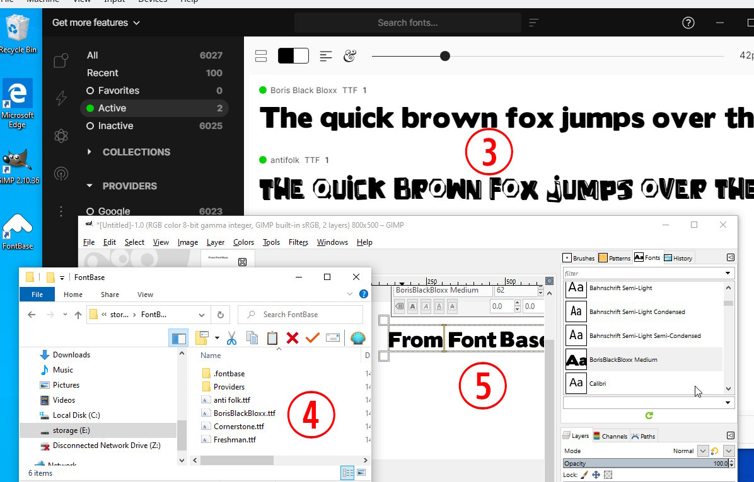Viewport: 754px width, 482px height.
Task: Click Explorer red X delete icon
Action: coord(293,338)
